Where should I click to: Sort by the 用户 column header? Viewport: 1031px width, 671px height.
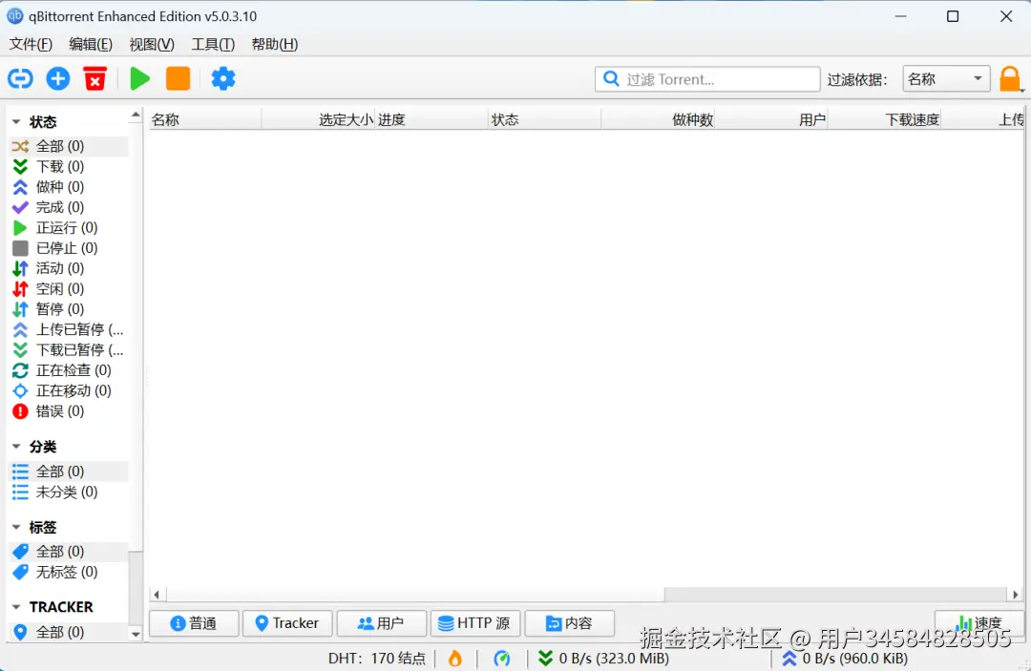coord(771,119)
